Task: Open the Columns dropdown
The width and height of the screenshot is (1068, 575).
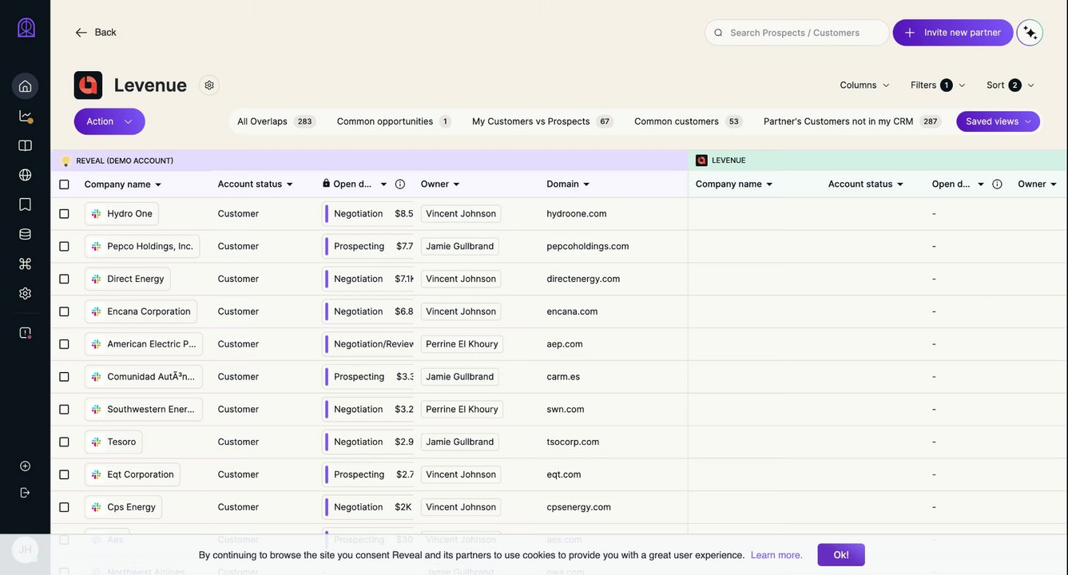Action: coord(864,85)
